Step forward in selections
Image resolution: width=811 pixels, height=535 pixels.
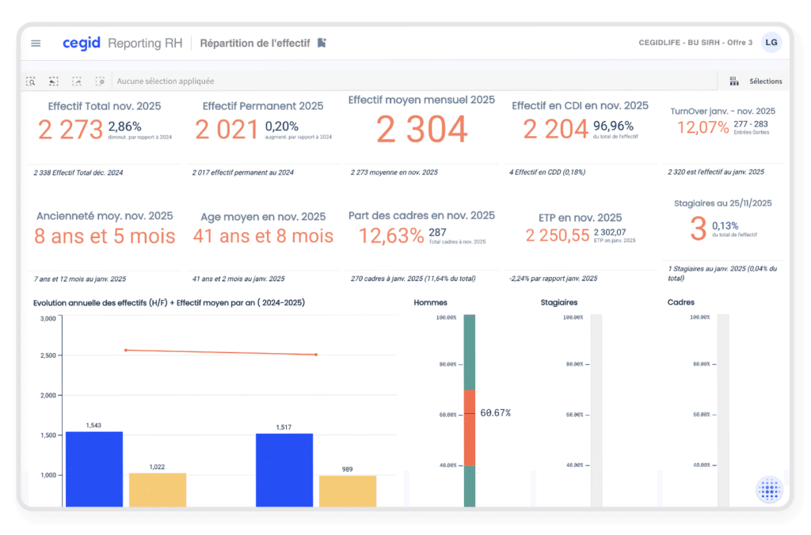[x=77, y=81]
